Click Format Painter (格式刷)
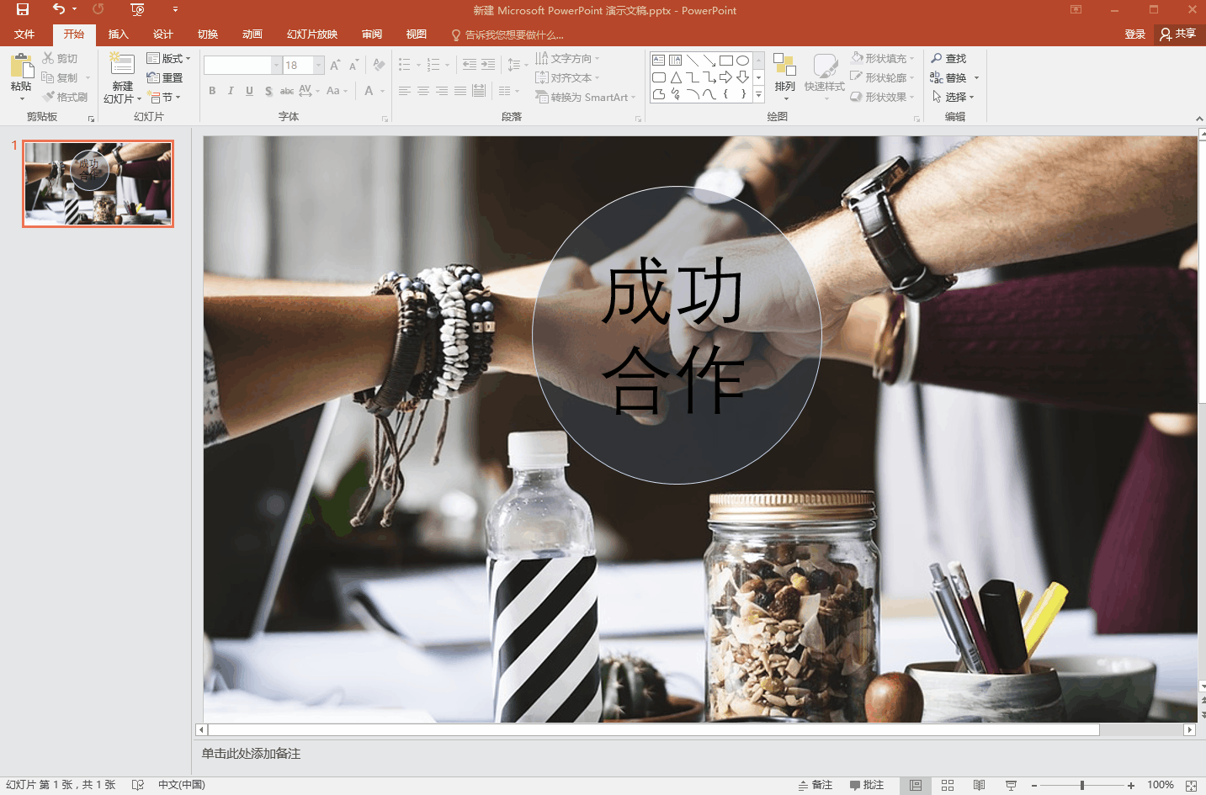 [65, 97]
